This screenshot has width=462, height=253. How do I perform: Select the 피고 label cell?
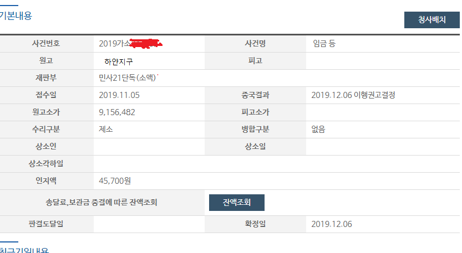coord(255,60)
